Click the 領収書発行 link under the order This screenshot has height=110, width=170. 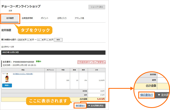[80, 105]
